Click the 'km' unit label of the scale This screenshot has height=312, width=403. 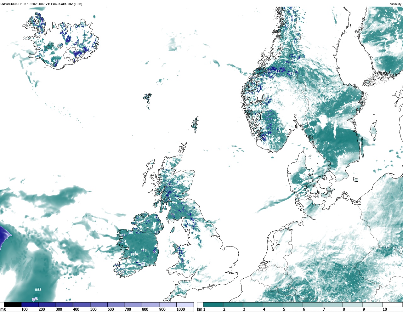pyautogui.click(x=199, y=309)
